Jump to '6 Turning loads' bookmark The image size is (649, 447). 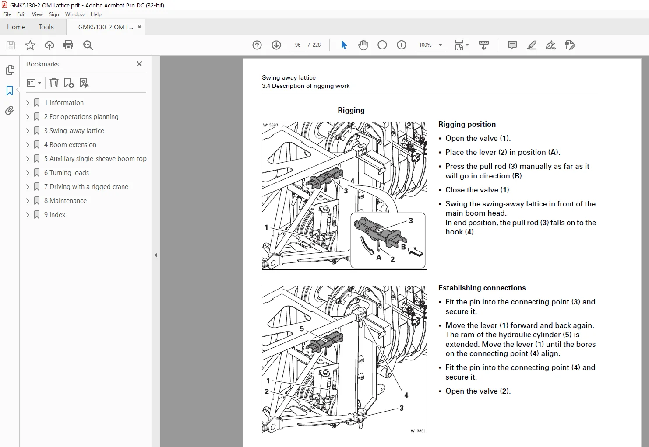tap(67, 173)
